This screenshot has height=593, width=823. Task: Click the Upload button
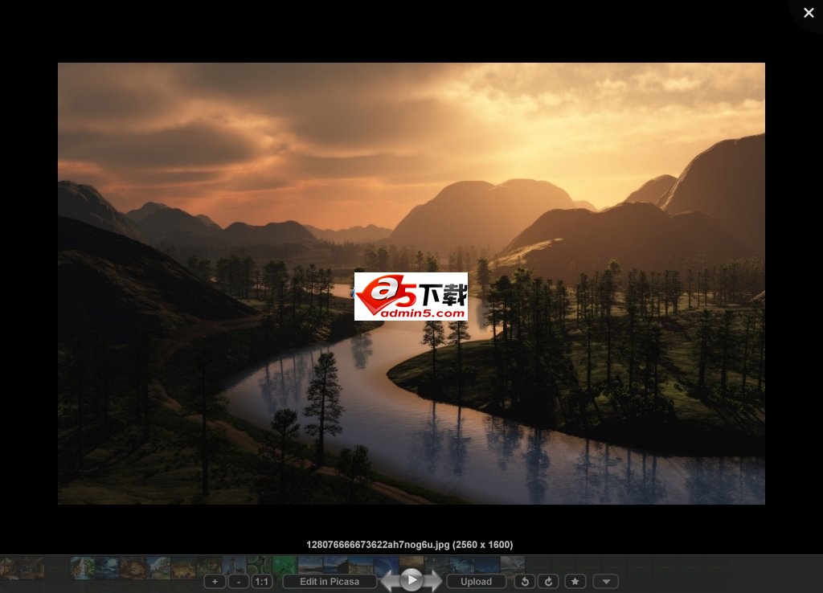[476, 582]
